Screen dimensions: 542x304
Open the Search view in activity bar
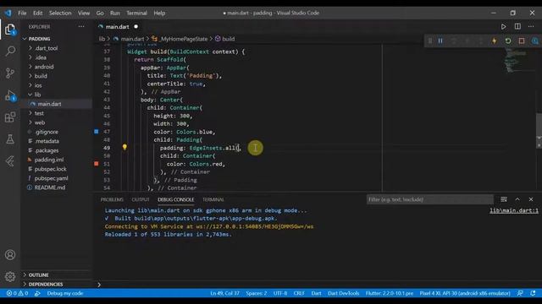(x=10, y=51)
